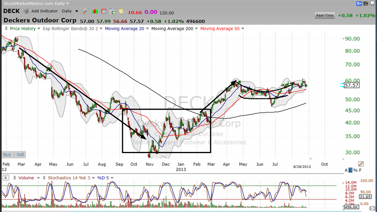Click the Sell button
This screenshot has height=212, width=377.
pos(20,155)
